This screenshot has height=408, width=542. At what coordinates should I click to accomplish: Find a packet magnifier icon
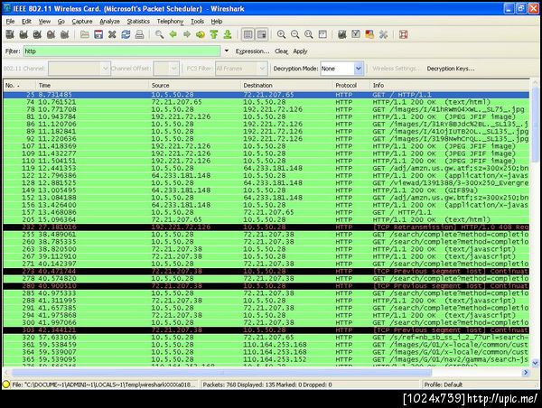pyautogui.click(x=159, y=34)
